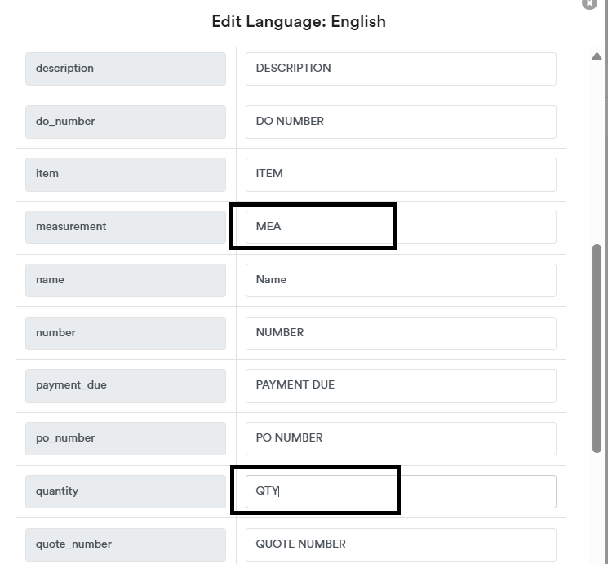Click the measurement key label
Screen dimensions: 608x564
click(125, 227)
